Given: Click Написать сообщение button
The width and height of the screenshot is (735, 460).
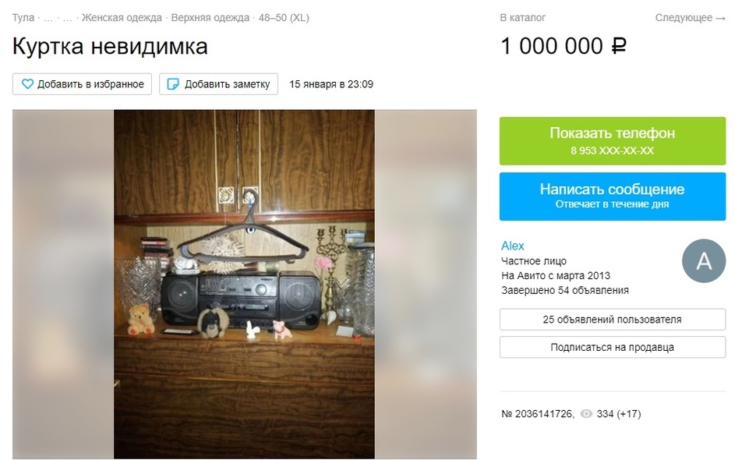Looking at the screenshot, I should click(x=612, y=196).
